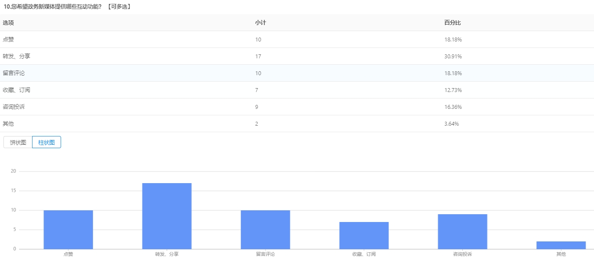The width and height of the screenshot is (594, 260).
Task: Click the shortest bar for 其他
Action: (x=561, y=245)
